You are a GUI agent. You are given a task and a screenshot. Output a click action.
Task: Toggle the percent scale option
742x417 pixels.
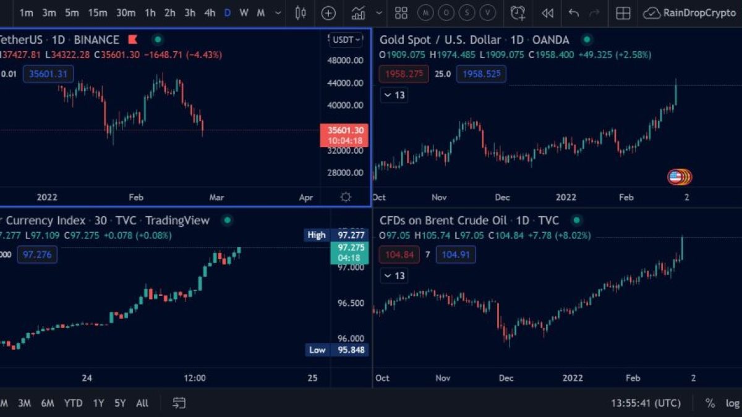tap(710, 403)
